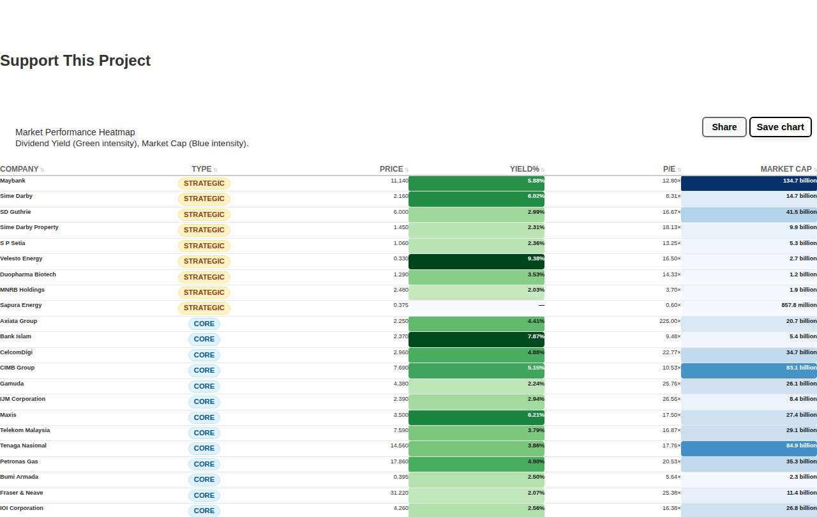Sort by the COMPANY column header
The width and height of the screenshot is (817, 517).
click(x=22, y=169)
